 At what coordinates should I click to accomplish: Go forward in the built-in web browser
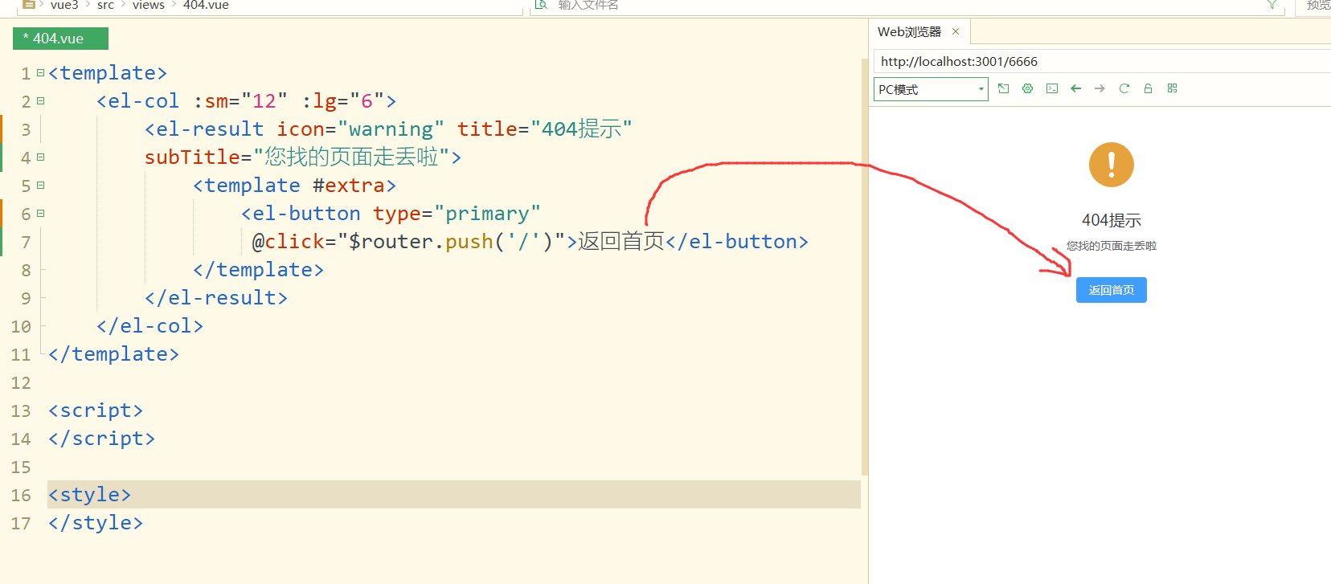[1100, 88]
